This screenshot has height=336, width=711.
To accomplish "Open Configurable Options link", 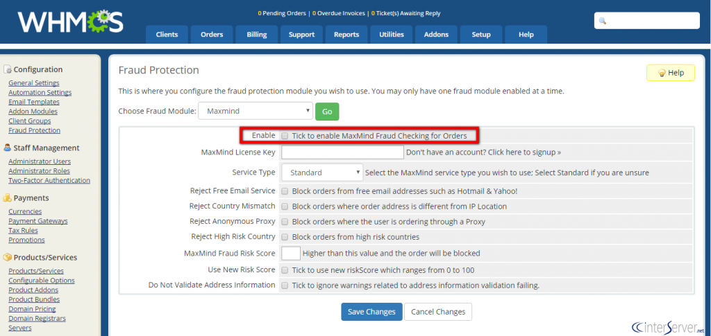I will tap(42, 281).
